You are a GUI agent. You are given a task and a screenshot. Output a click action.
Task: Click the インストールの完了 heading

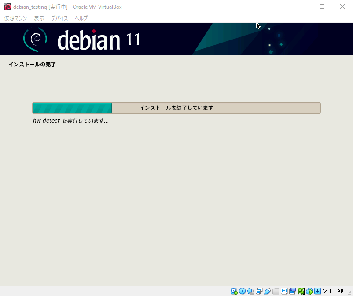[x=32, y=65]
